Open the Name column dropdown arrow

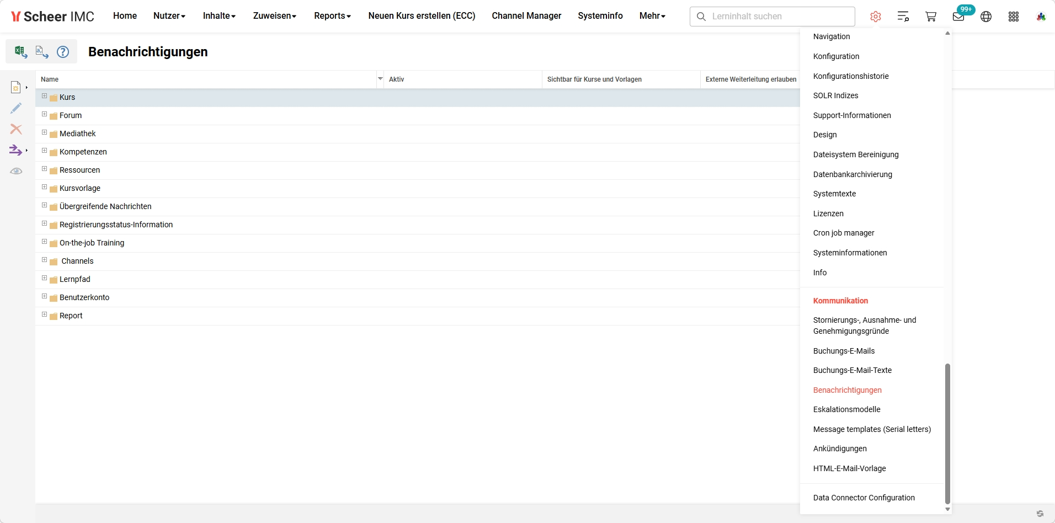point(380,79)
